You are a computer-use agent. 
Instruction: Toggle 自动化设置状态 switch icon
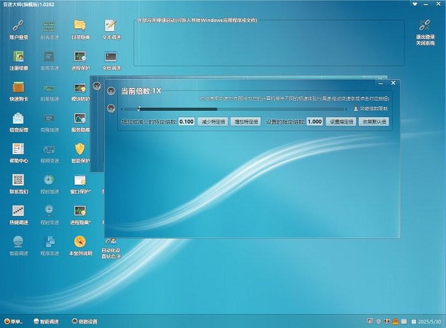click(111, 243)
